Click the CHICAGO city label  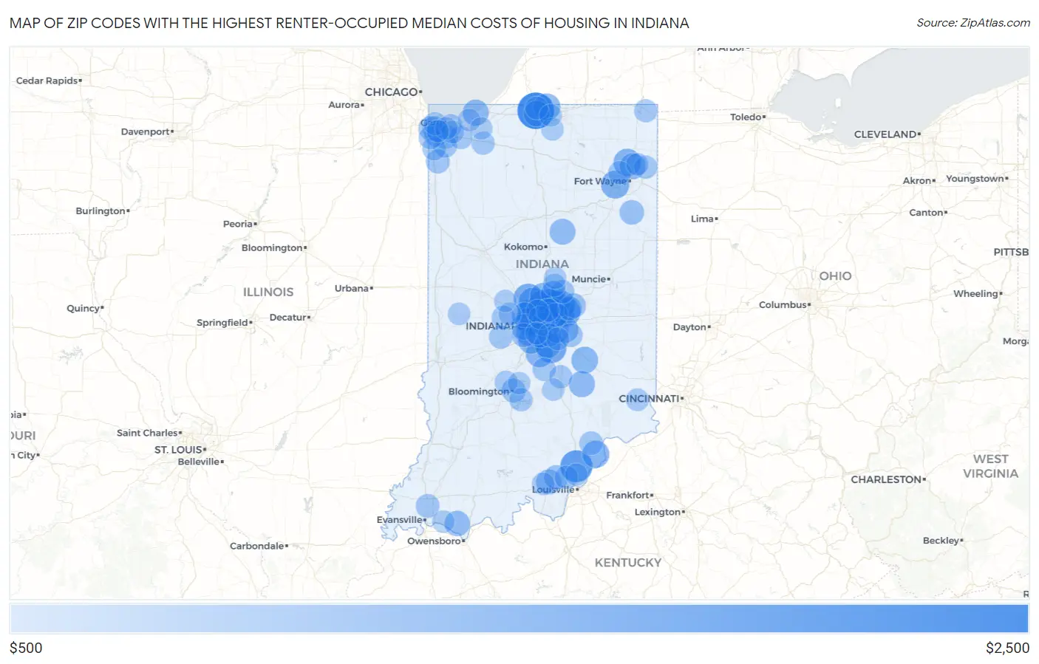pyautogui.click(x=392, y=92)
